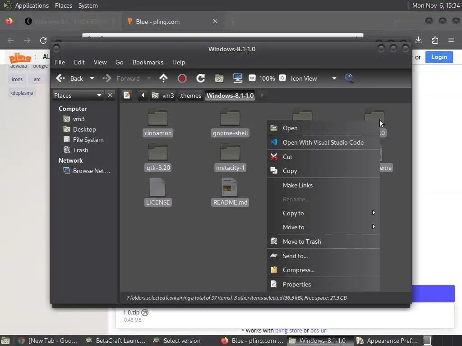Screen dimensions: 462x346
Task: Choose Open With Visual Studio Code
Action: (323, 142)
